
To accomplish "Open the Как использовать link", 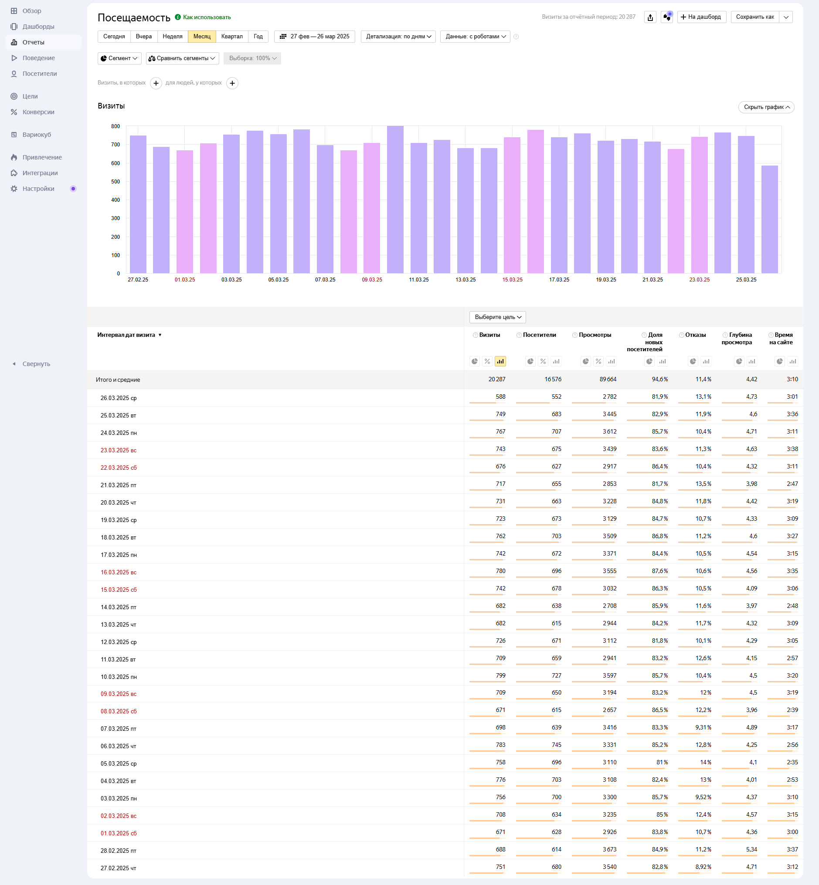I will tap(207, 17).
